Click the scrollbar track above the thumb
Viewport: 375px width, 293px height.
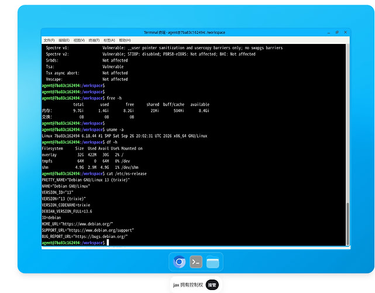click(x=348, y=124)
